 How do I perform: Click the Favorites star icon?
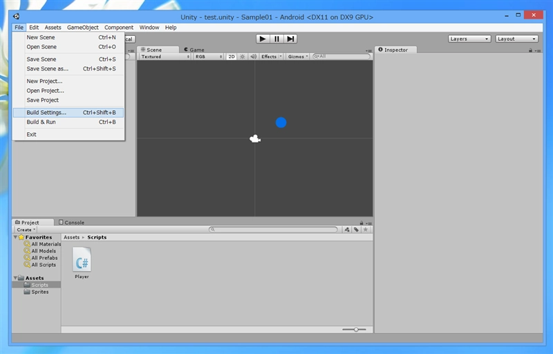[21, 237]
